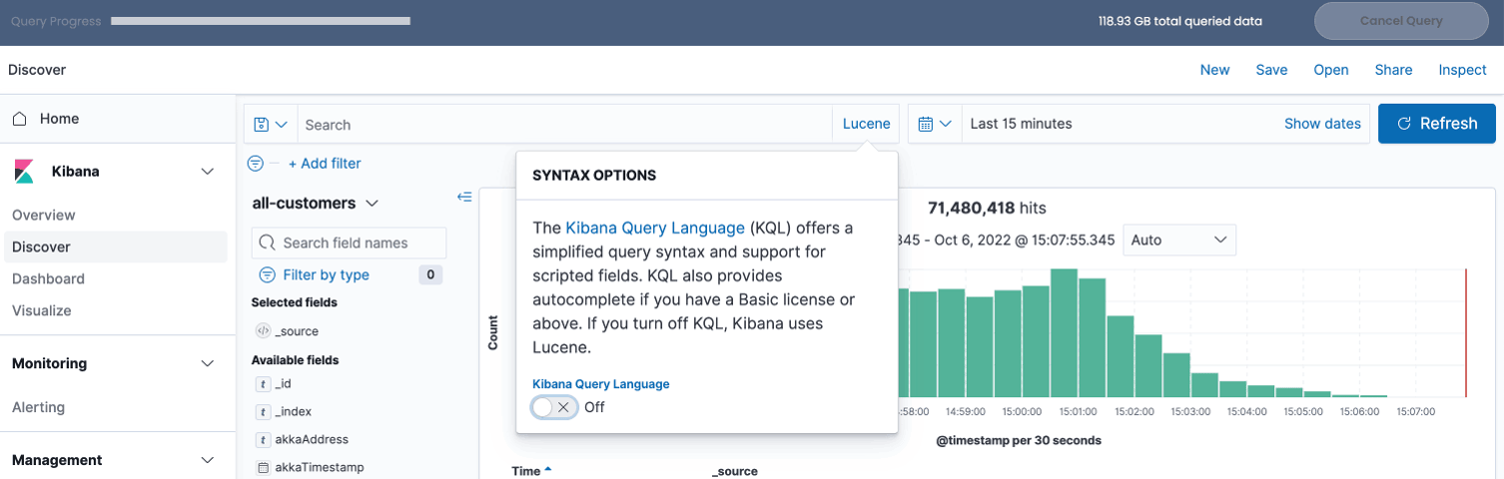Image resolution: width=1504 pixels, height=479 pixels.
Task: Click the Query Progress bar
Action: click(x=260, y=21)
